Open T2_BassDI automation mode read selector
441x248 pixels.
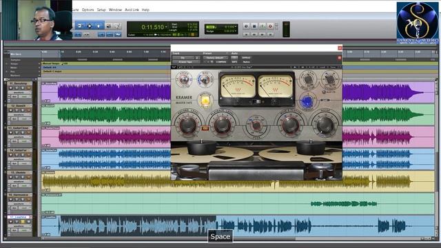coord(25,119)
